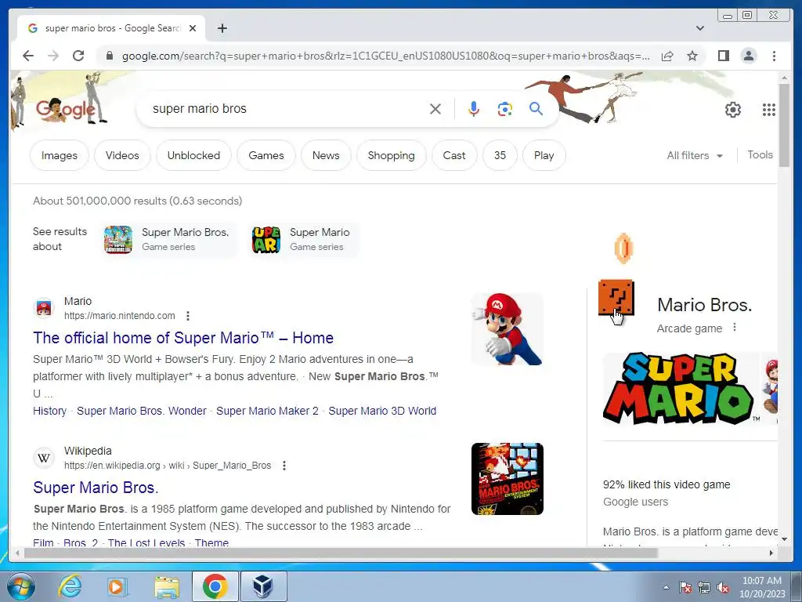This screenshot has width=802, height=602.
Task: Select the Play filter chip
Action: coord(544,155)
